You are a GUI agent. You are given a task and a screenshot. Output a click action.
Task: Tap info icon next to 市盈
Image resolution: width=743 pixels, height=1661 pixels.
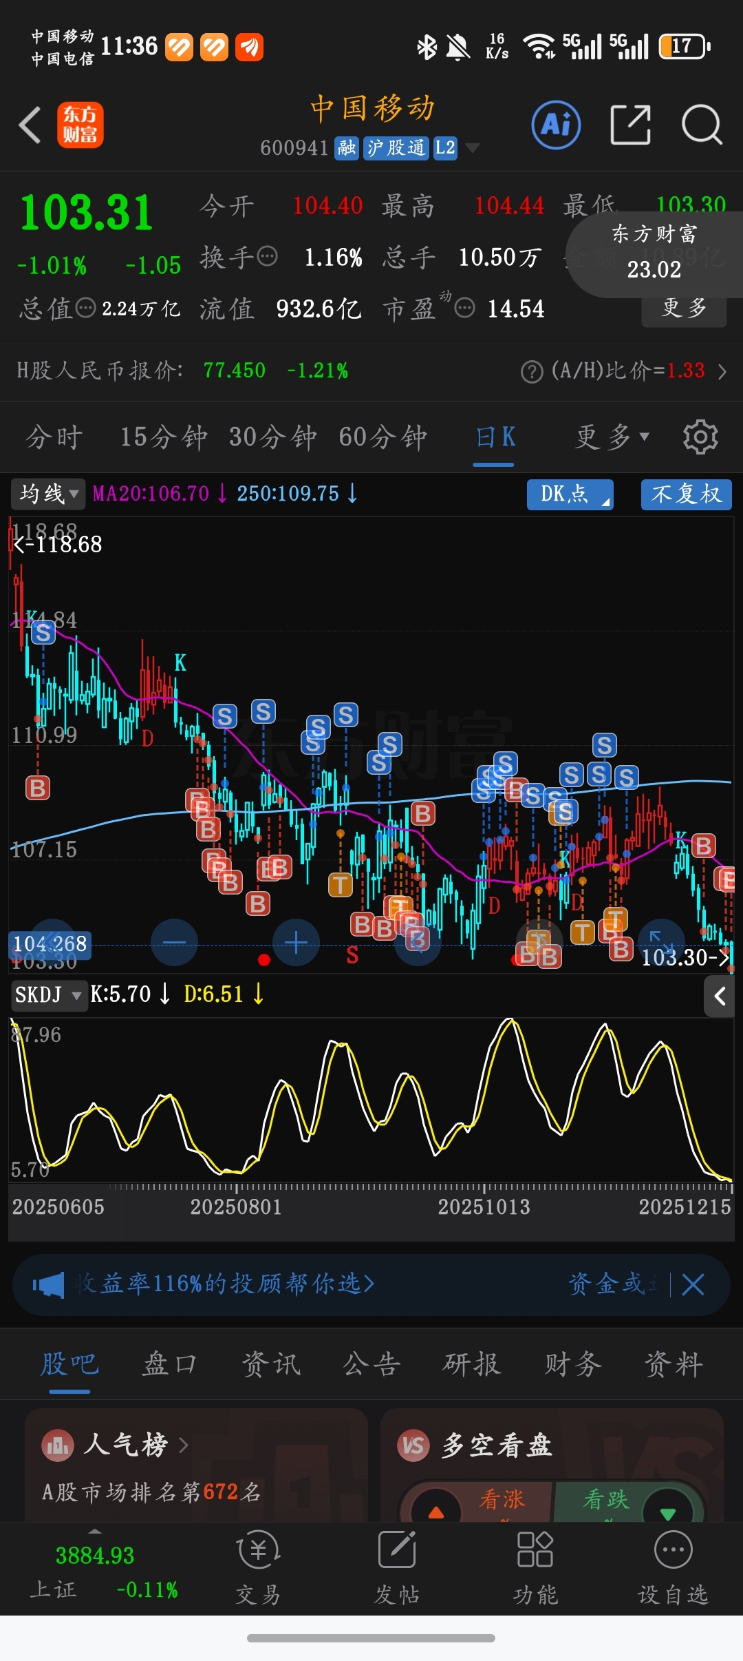465,308
